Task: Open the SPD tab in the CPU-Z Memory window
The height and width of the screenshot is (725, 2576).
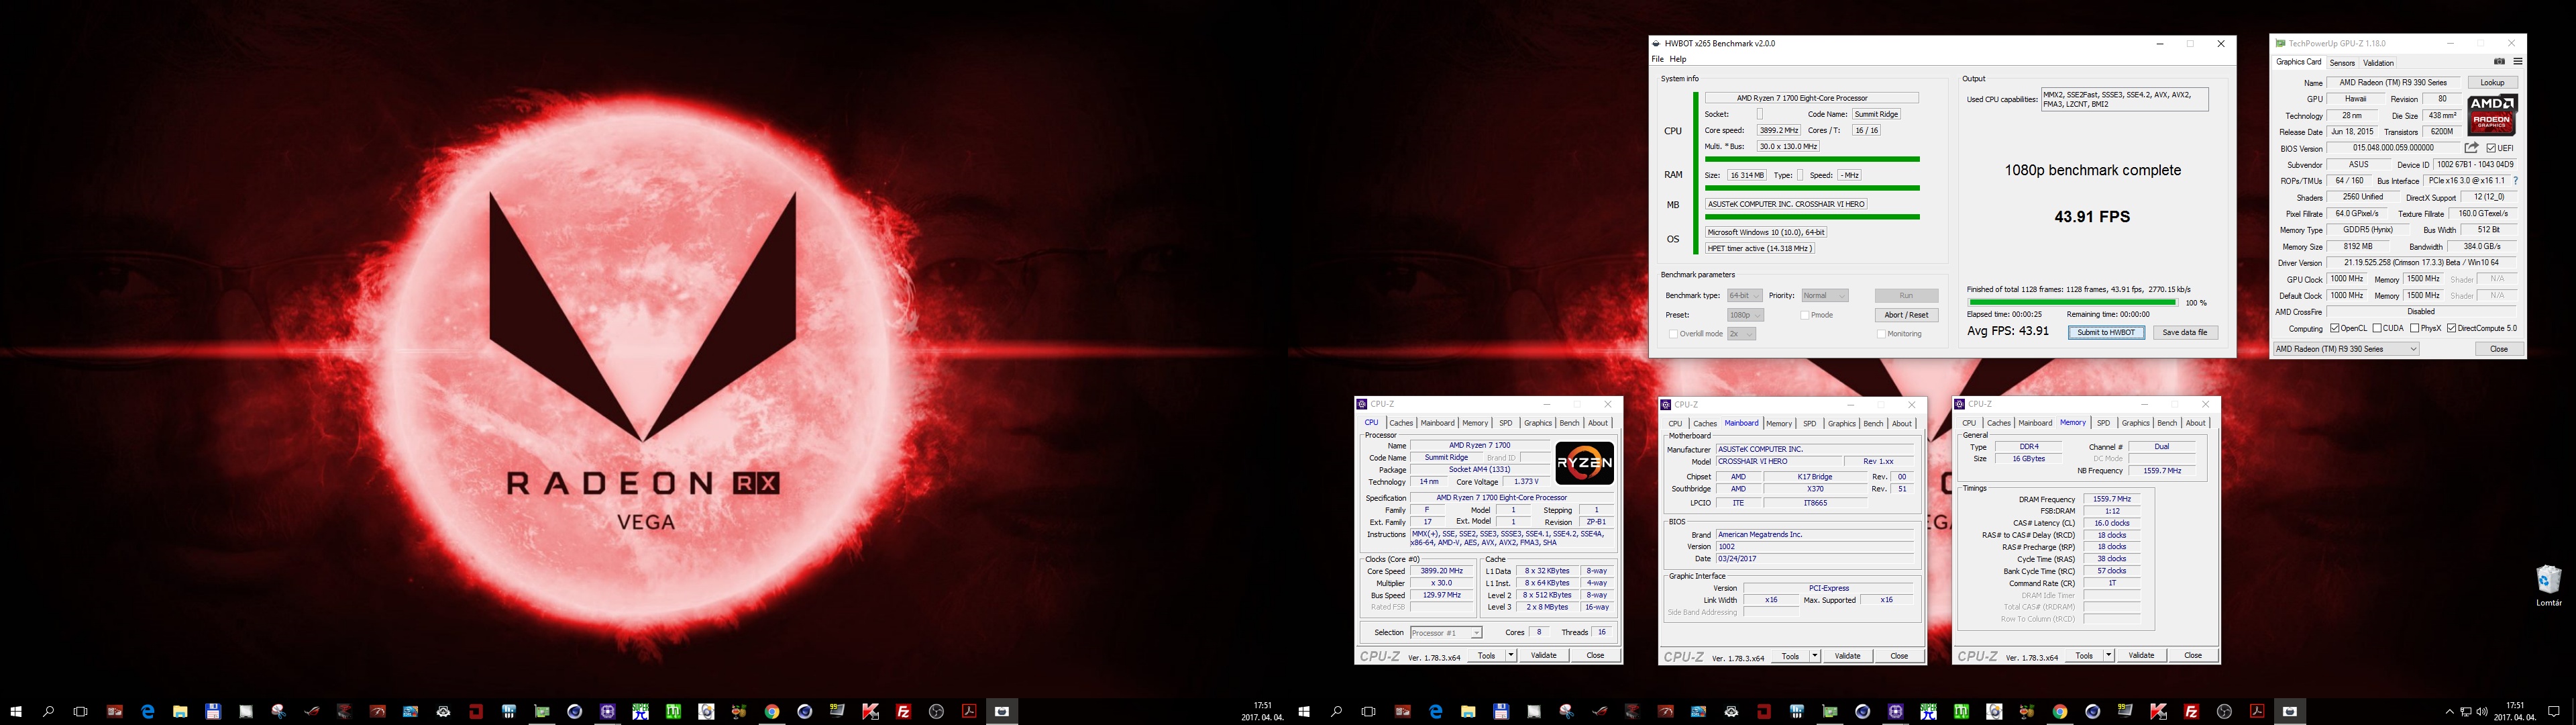Action: tap(2103, 423)
